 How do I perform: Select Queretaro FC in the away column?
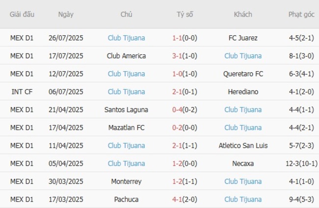[x=243, y=74]
